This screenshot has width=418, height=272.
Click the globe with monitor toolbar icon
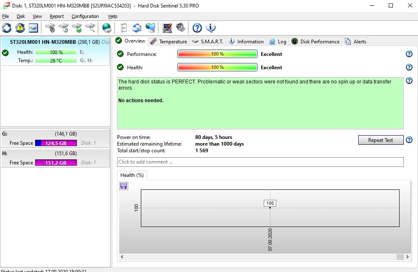150,28
